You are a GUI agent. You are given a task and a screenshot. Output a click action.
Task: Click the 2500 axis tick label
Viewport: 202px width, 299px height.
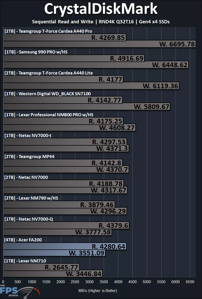pyautogui.click(x=75, y=282)
